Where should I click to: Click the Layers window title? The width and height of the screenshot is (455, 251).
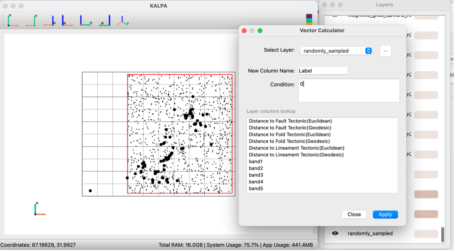click(x=384, y=5)
